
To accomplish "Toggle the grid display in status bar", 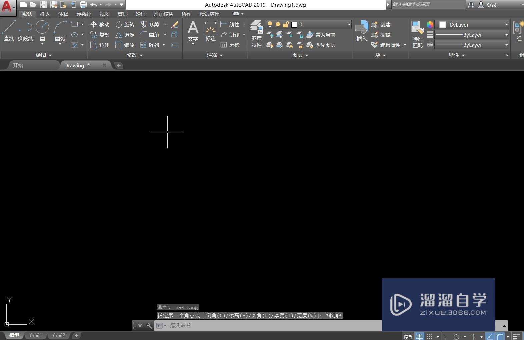I will click(x=419, y=336).
